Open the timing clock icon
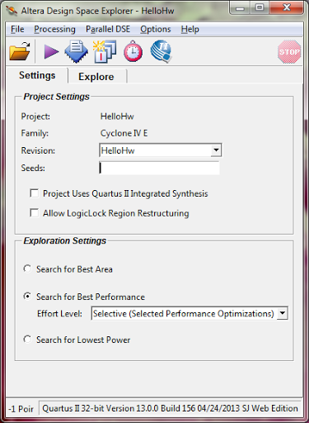 point(133,51)
